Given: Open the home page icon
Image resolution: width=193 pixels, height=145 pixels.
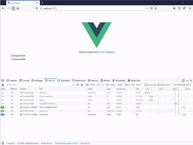Looking at the screenshot, I should click(x=18, y=8).
